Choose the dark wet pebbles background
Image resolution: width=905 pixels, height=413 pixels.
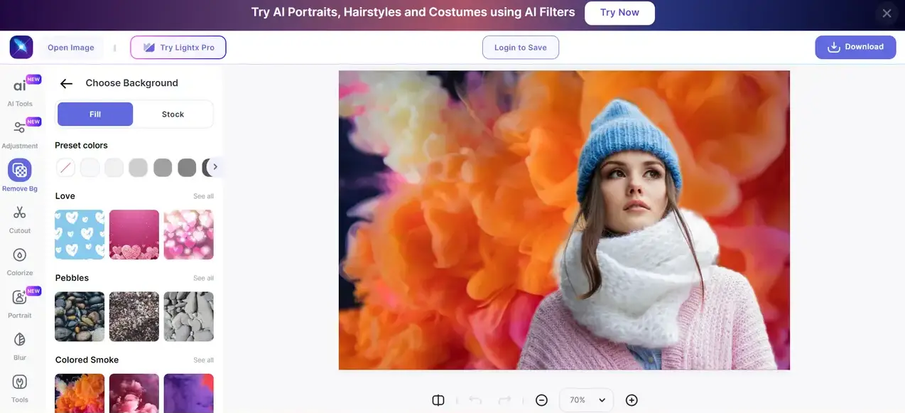click(x=80, y=316)
